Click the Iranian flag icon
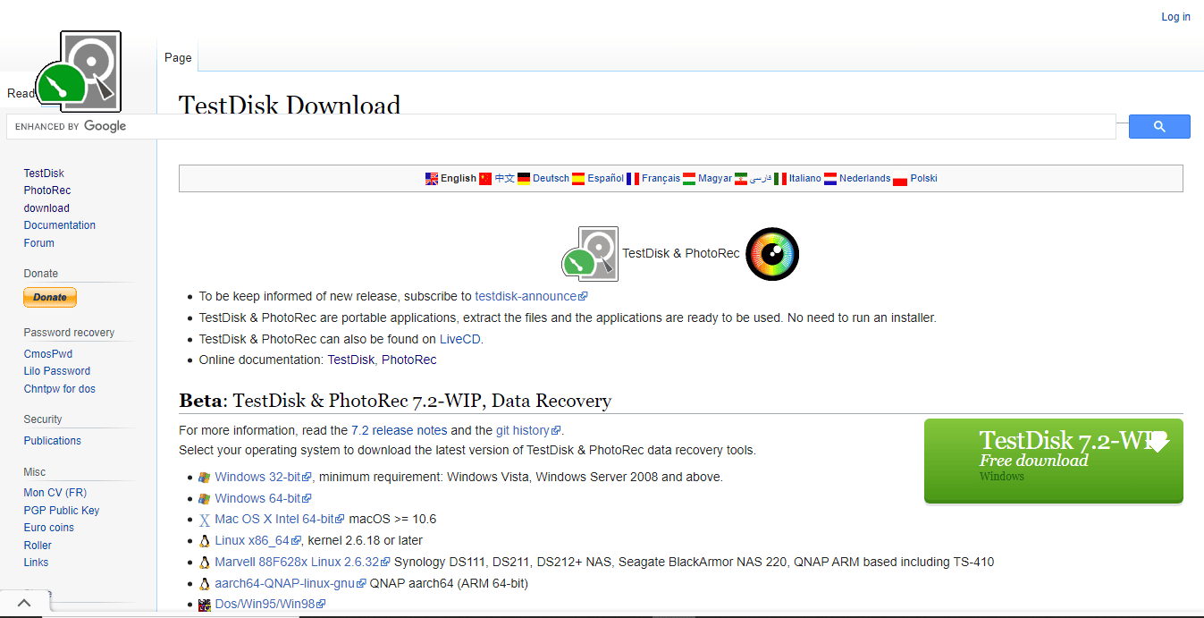 740,179
